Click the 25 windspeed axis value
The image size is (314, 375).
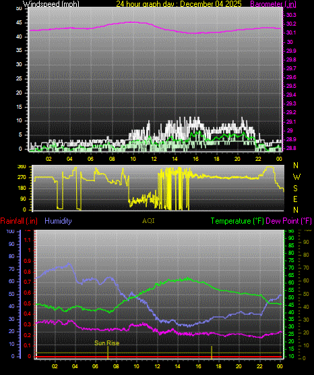tap(19, 78)
